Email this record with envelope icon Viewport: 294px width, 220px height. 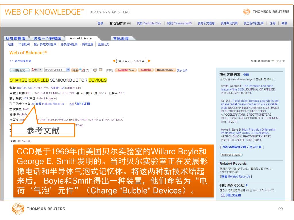pyautogui.click(x=101, y=70)
